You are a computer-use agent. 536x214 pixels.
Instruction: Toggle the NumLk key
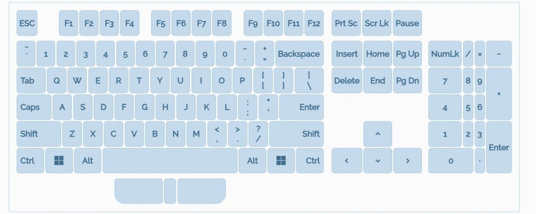(445, 54)
